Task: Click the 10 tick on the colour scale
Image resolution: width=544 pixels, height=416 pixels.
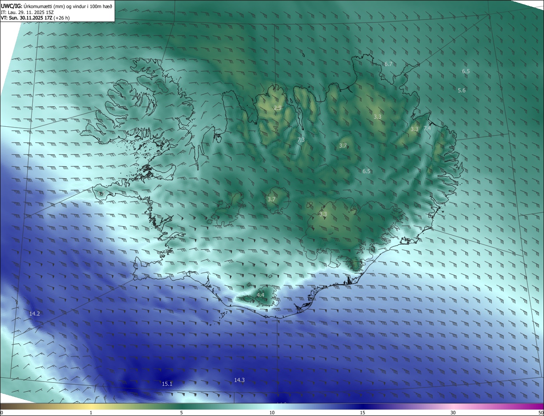Action: [272, 413]
